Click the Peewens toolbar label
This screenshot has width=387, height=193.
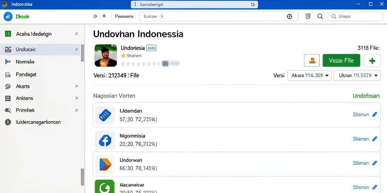pos(124,17)
